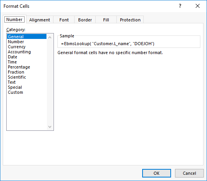Click the Cancel button
The width and height of the screenshot is (207, 181).
(x=189, y=173)
